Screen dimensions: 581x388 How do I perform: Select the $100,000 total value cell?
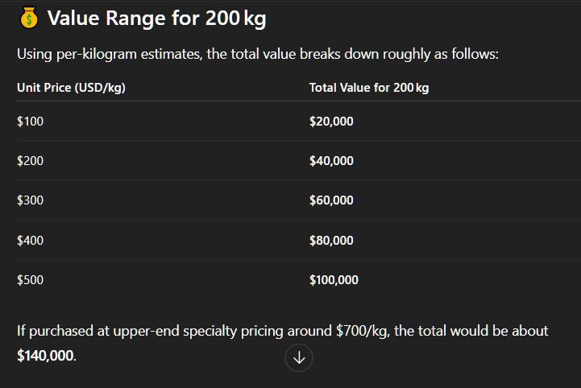click(x=334, y=280)
